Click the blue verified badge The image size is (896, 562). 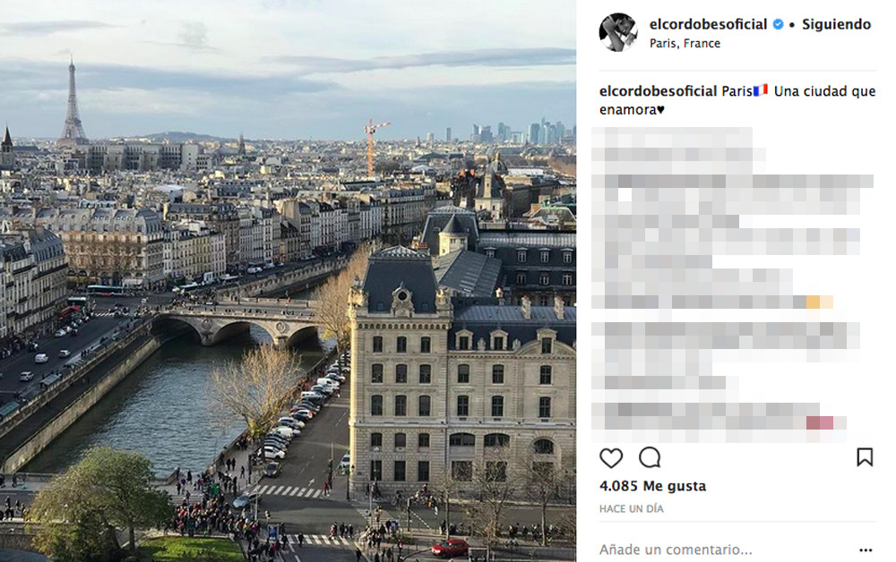[778, 24]
